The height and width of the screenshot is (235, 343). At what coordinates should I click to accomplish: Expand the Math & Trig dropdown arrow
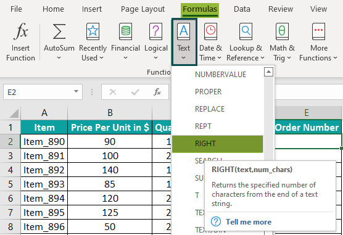pyautogui.click(x=289, y=58)
